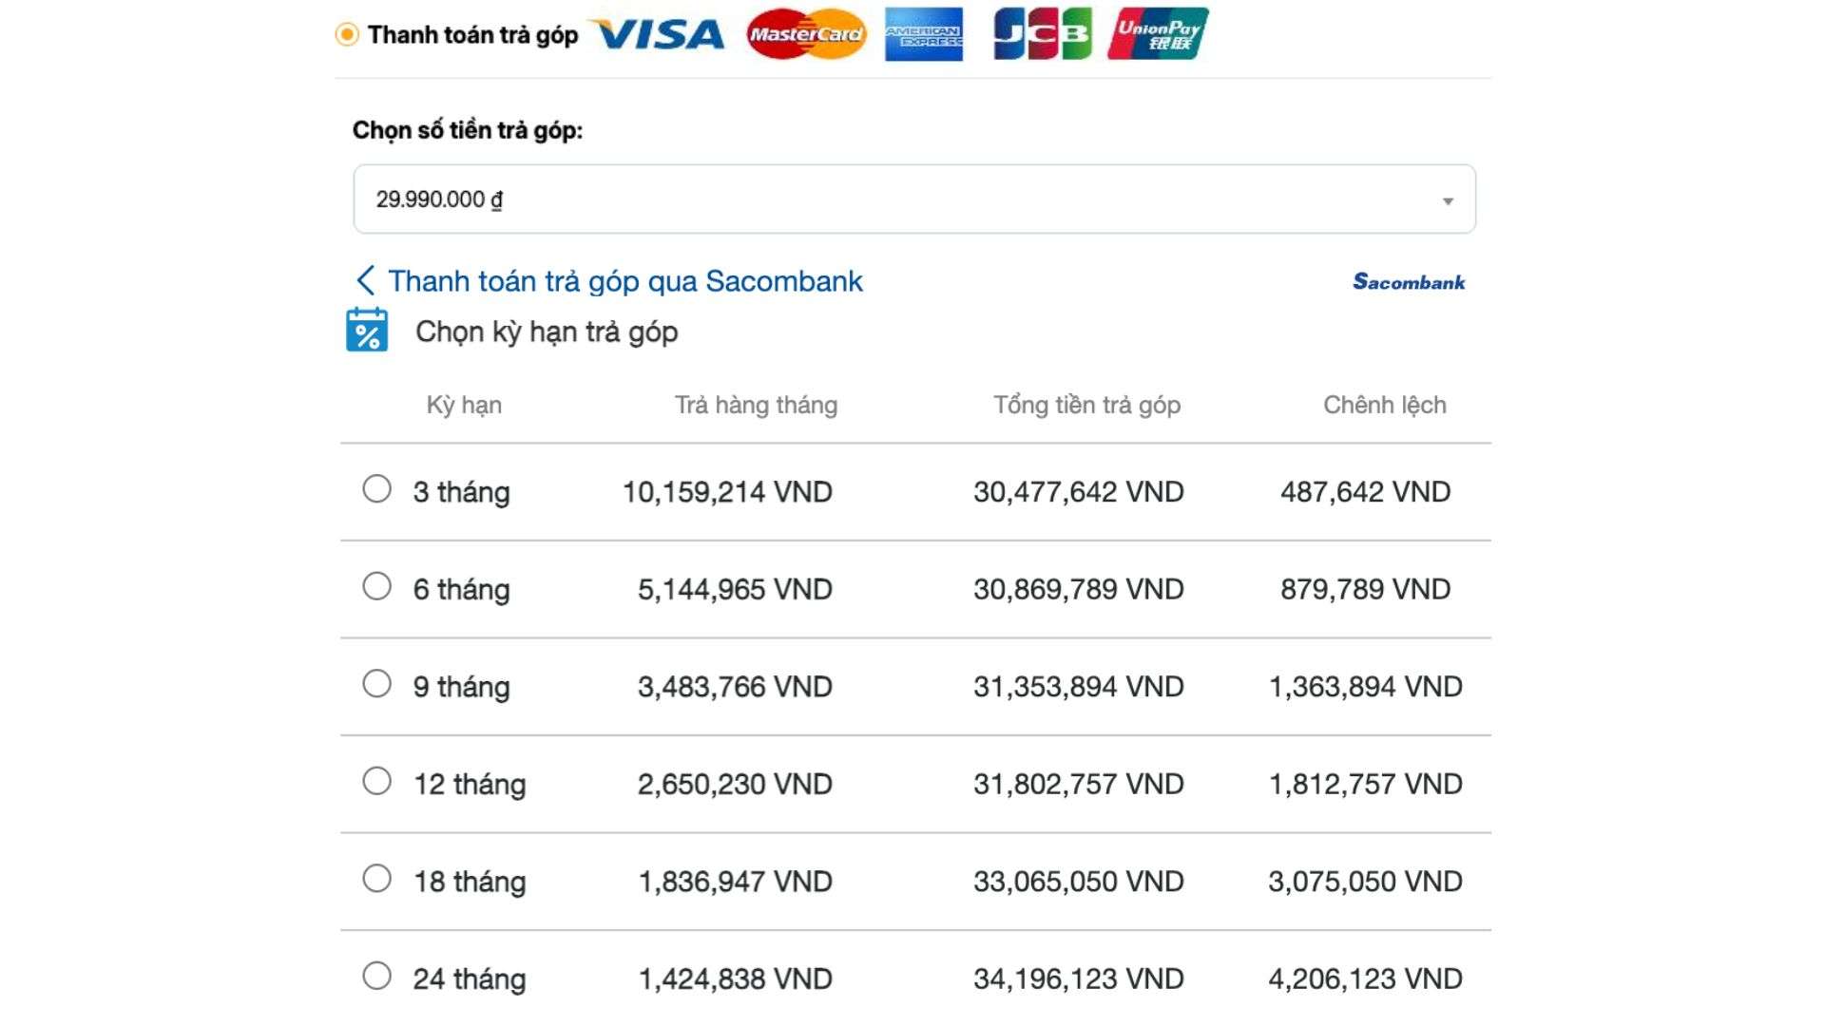Pick the 9 tháng installment term

click(377, 684)
